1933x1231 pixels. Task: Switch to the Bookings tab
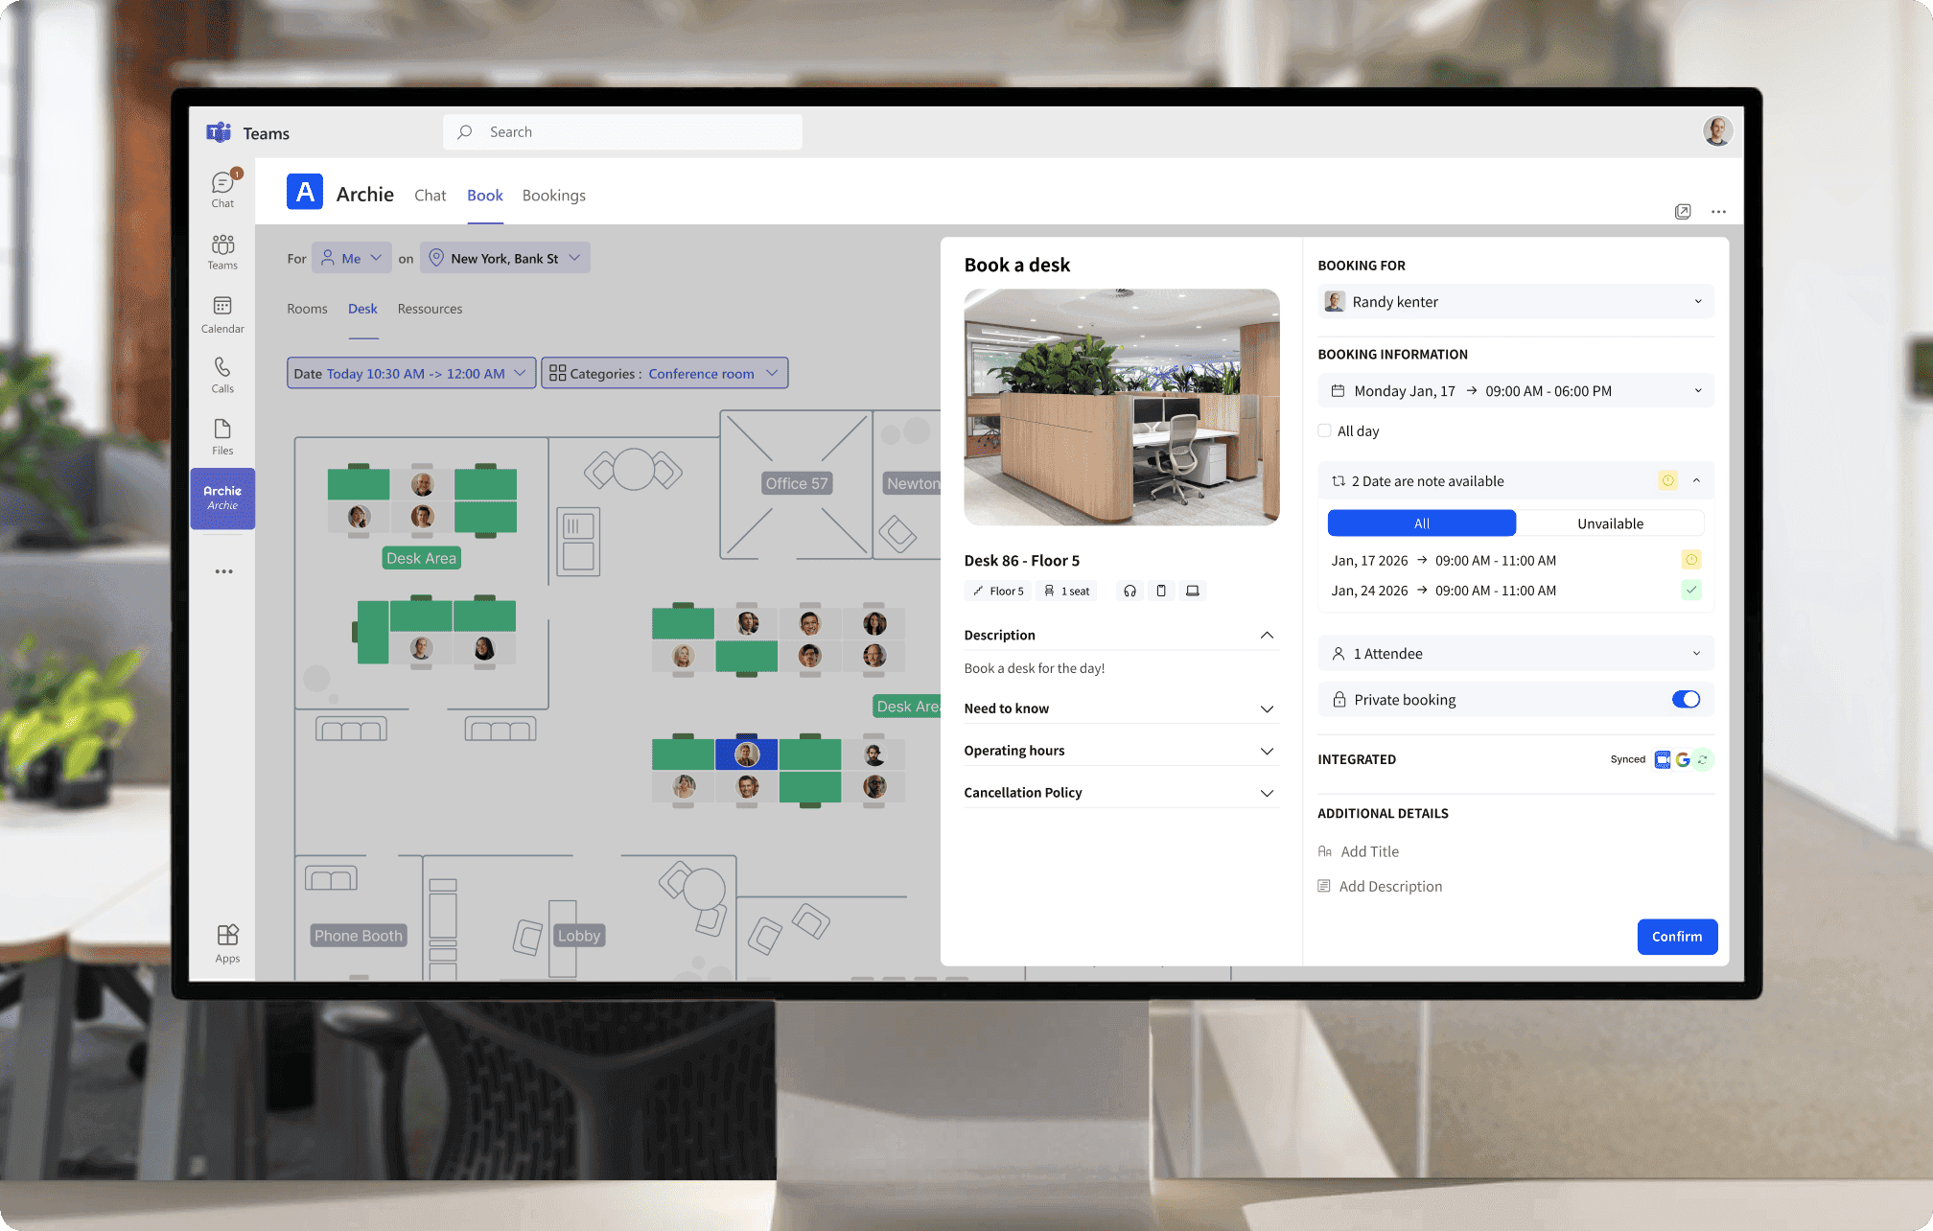(x=553, y=195)
